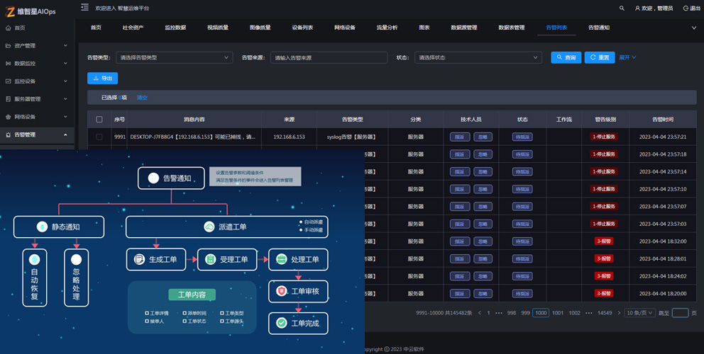The width and height of the screenshot is (704, 354).
Task: Open the 告警类型 dropdown
Action: 174,57
